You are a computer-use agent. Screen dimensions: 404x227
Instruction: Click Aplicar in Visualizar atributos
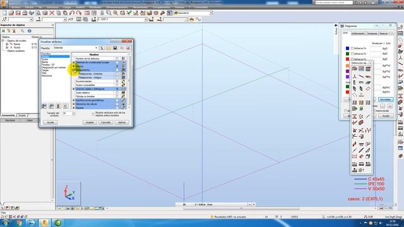(122, 122)
